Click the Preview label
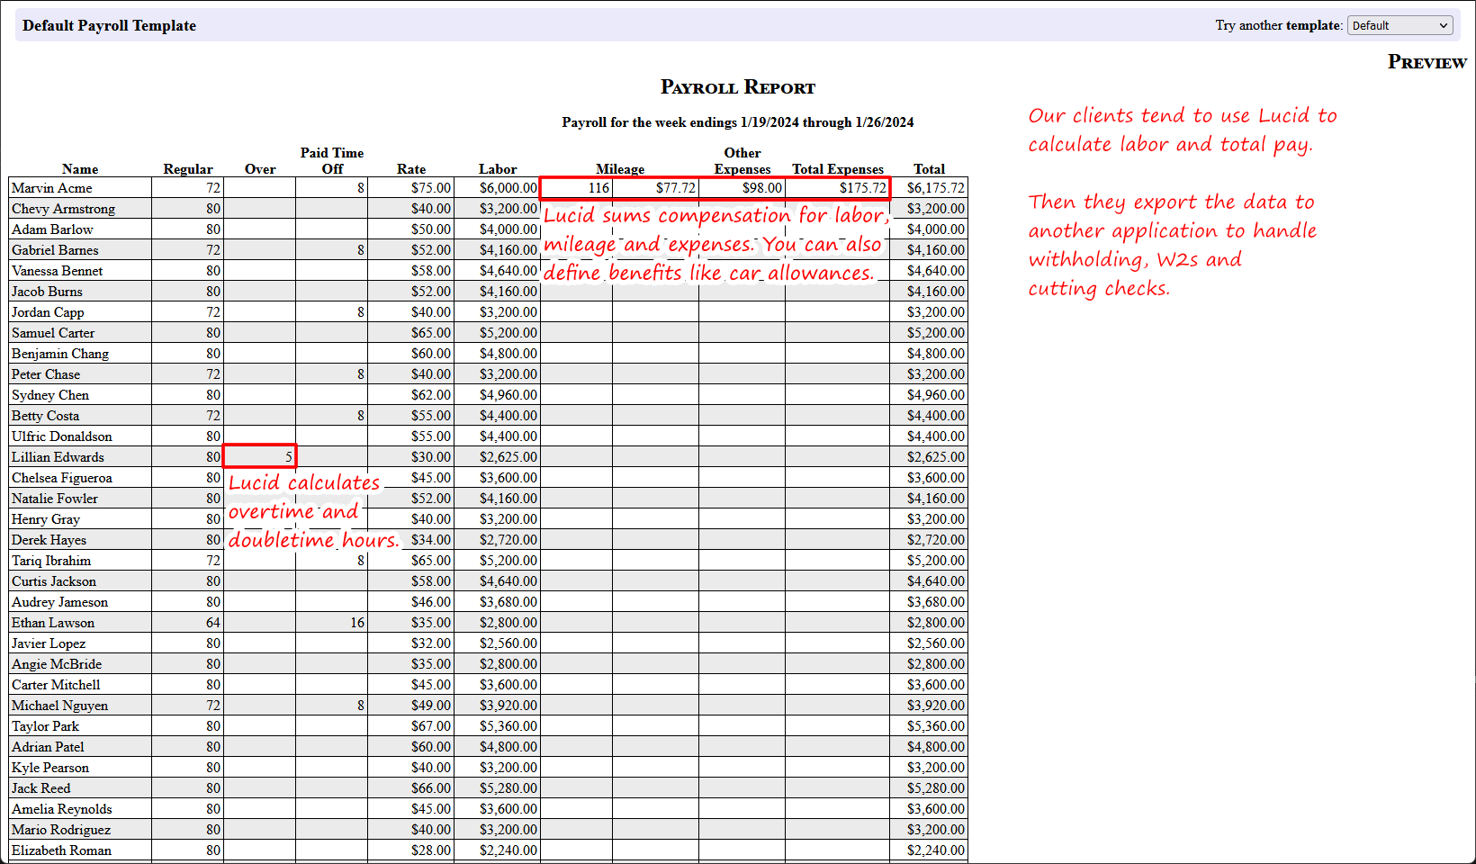This screenshot has width=1476, height=864. 1427,62
